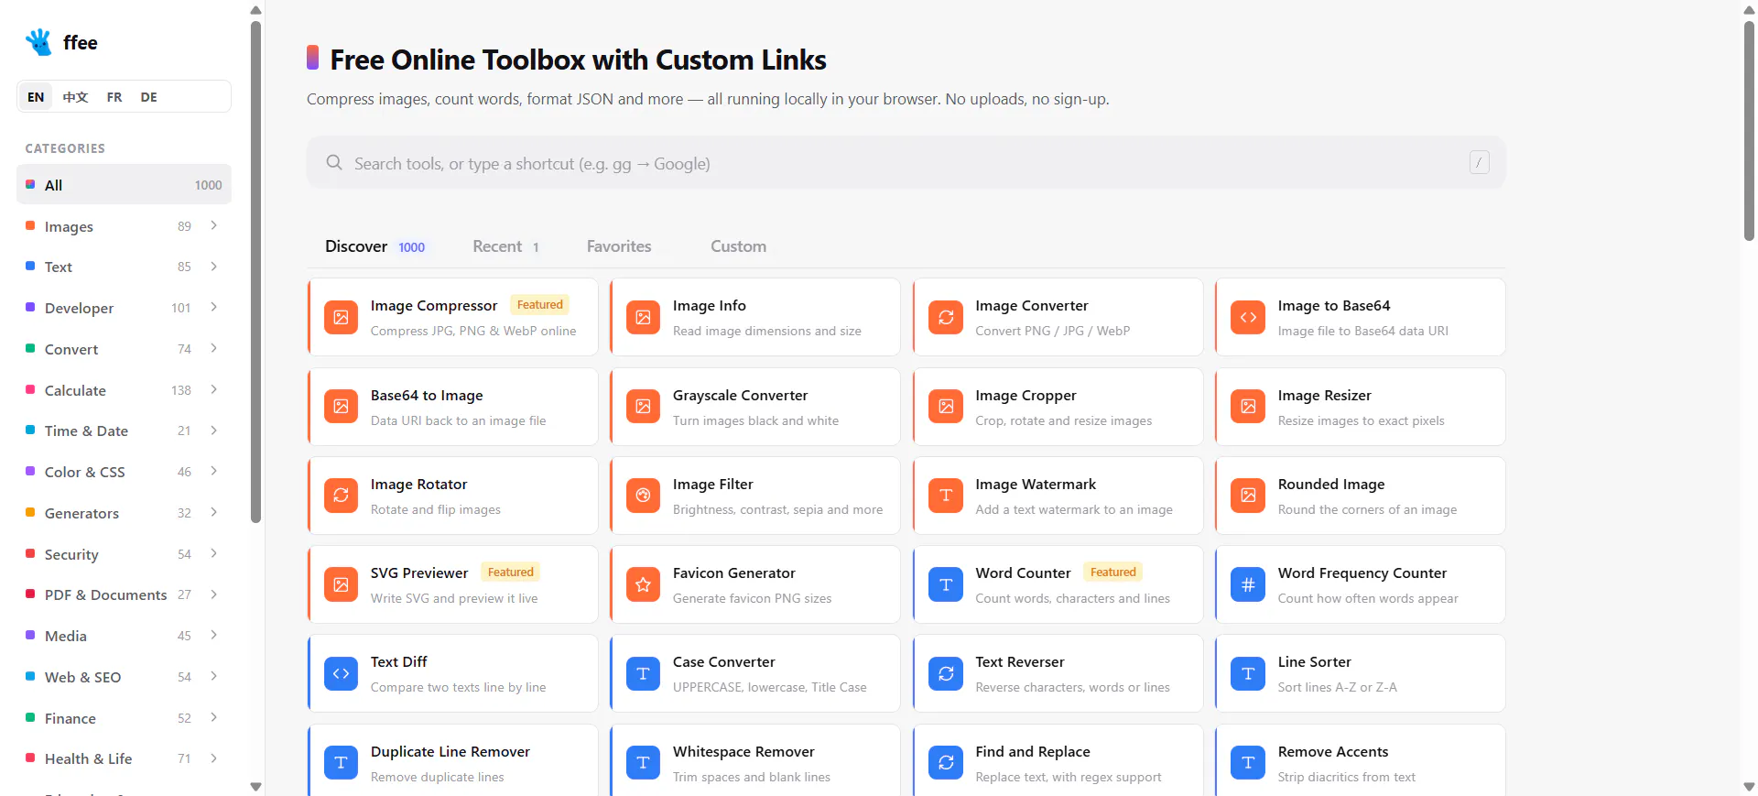
Task: Switch language to EN
Action: (36, 97)
